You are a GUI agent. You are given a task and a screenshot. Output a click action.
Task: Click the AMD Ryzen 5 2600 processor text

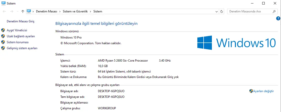click(123, 61)
